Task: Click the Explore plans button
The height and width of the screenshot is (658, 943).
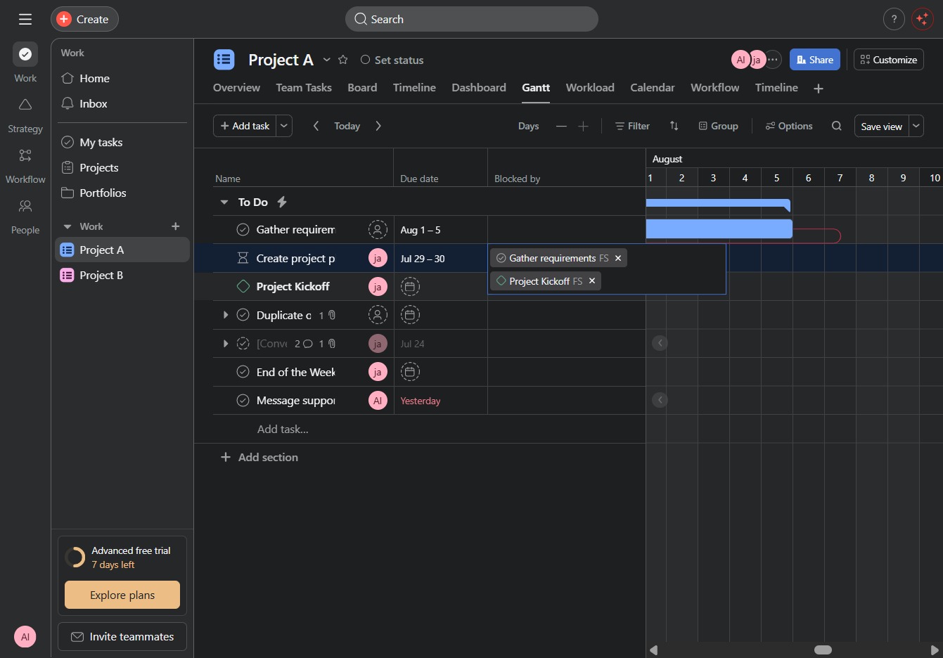Action: click(122, 595)
